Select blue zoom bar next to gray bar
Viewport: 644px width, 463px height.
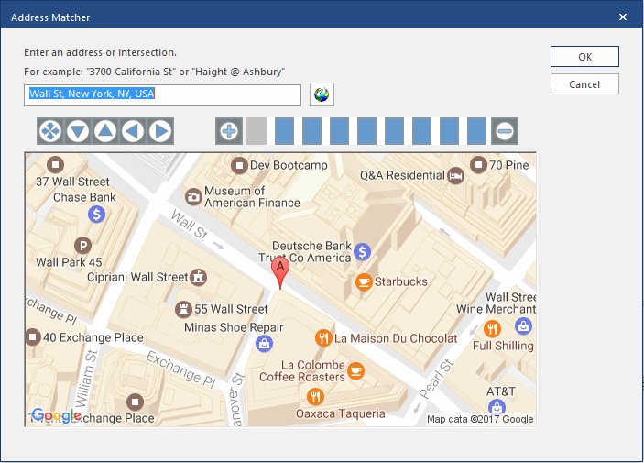click(284, 131)
